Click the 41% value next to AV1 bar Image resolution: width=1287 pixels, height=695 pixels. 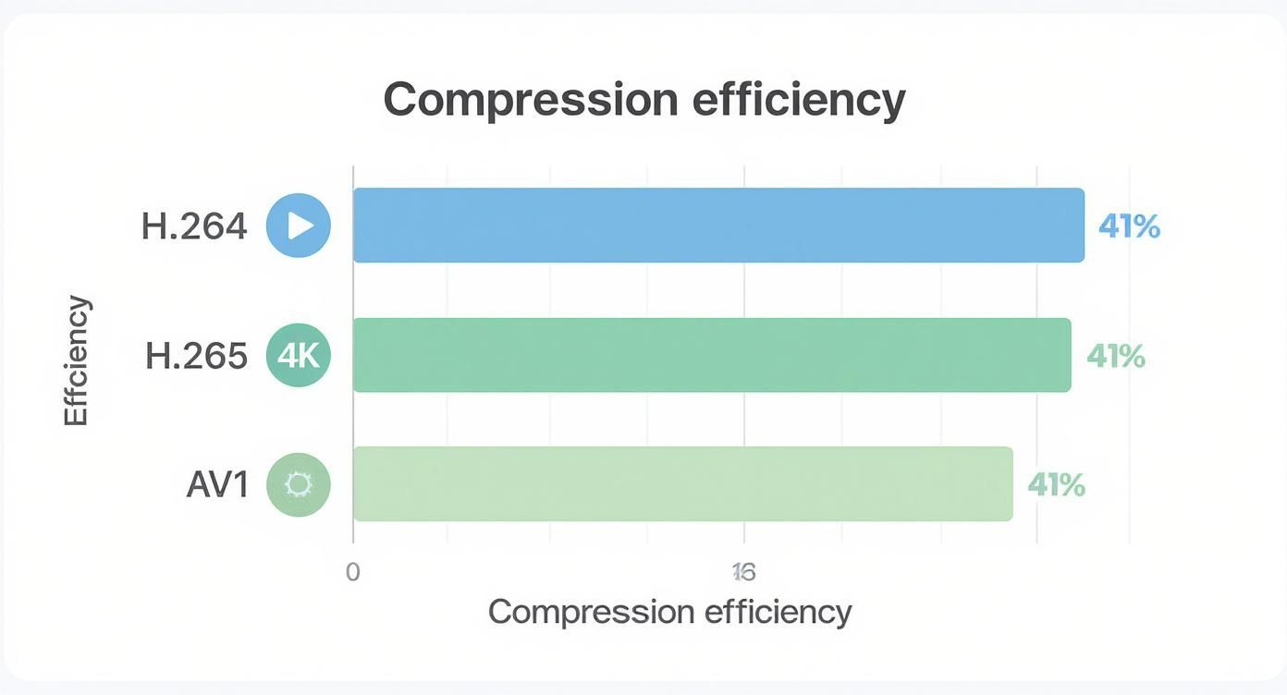coord(1056,485)
